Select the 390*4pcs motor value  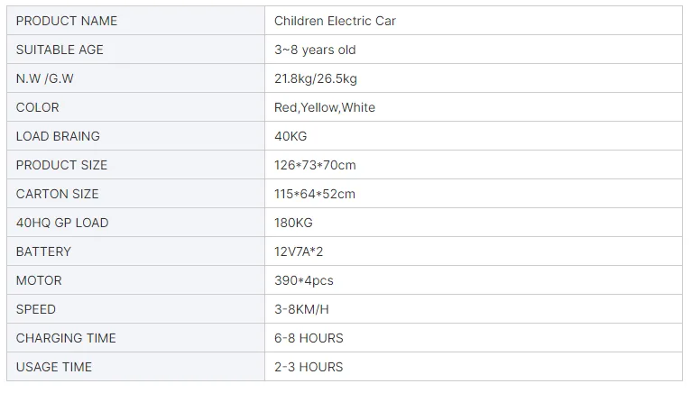pyautogui.click(x=304, y=280)
